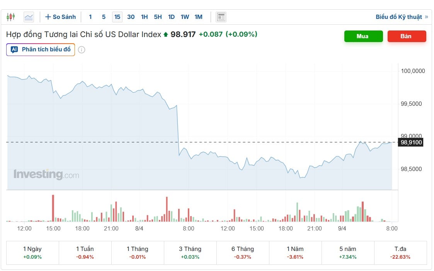Open the 5 năm performance tab
Viewport: 434px width, 271px height.
pos(348,252)
